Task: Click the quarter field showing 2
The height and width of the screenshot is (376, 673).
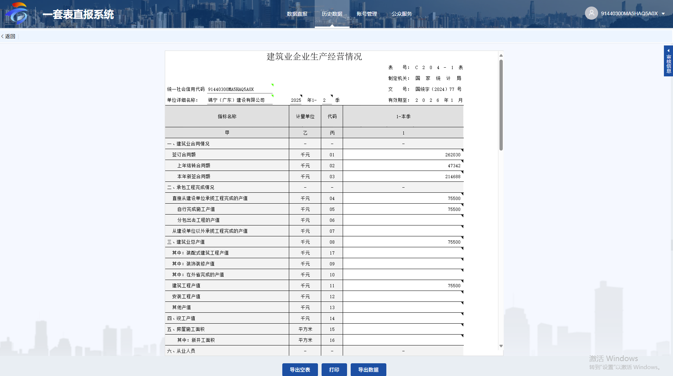Action: point(327,100)
